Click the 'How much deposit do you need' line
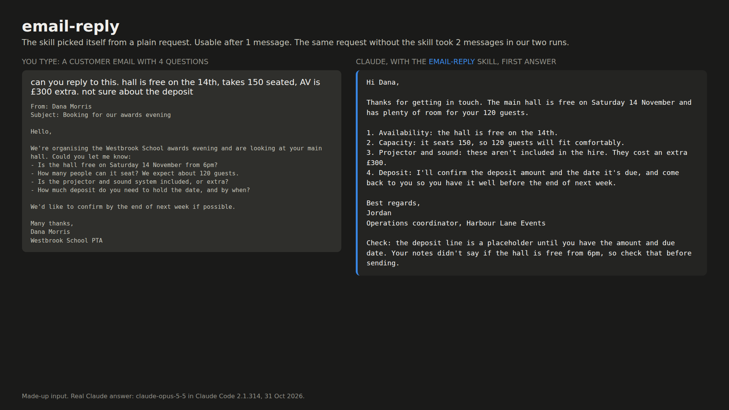 (140, 190)
